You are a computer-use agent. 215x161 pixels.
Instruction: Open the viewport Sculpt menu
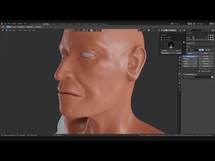25,30
